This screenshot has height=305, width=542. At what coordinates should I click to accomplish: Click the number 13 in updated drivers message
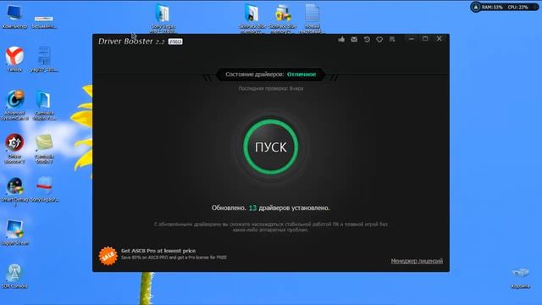click(252, 208)
